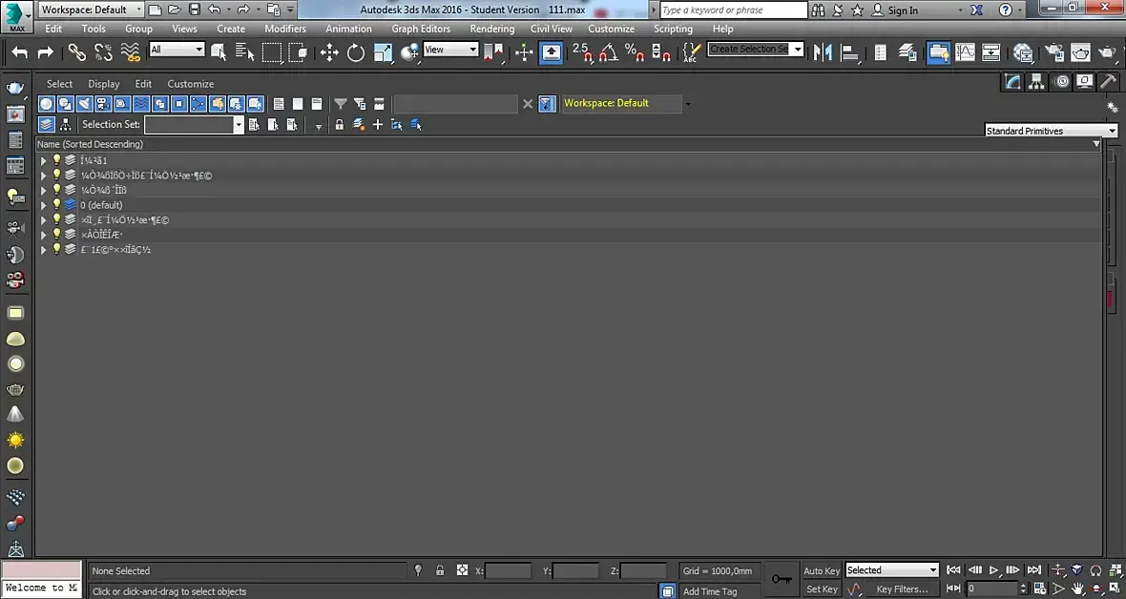The image size is (1126, 599).
Task: Open the Selection Set combo box
Action: tap(194, 124)
